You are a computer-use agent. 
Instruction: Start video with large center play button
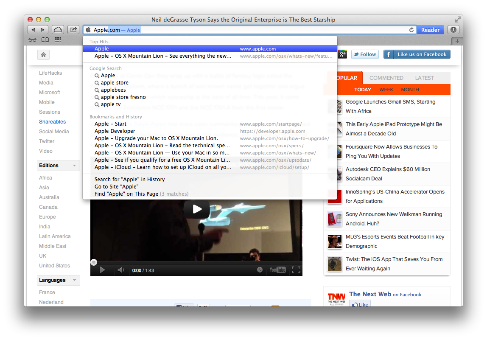pyautogui.click(x=196, y=209)
